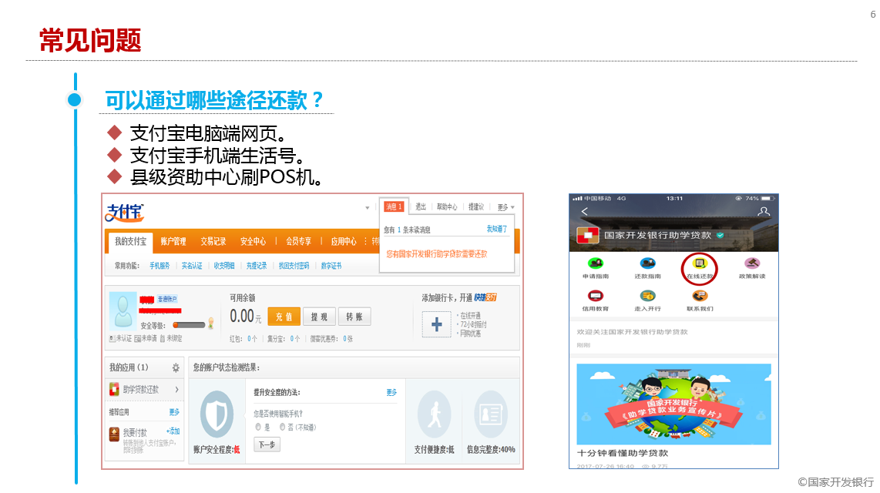Expand the 助学贷款还款 app entry chevron
This screenshot has height=493, width=880.
pos(176,390)
